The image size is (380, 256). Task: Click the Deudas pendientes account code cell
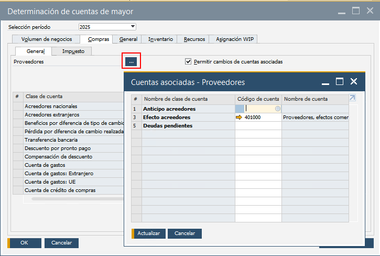point(258,126)
